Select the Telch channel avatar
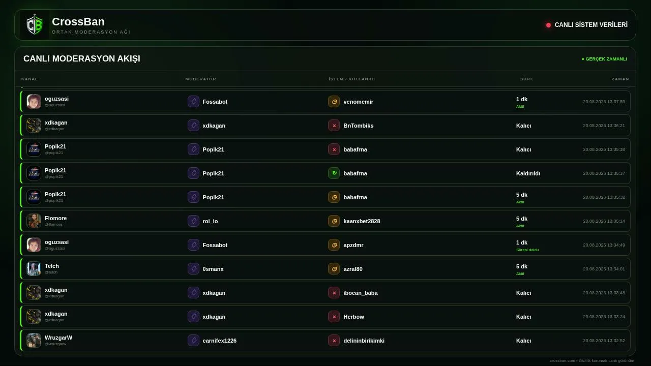Screen dimensions: 651x366 coord(34,269)
